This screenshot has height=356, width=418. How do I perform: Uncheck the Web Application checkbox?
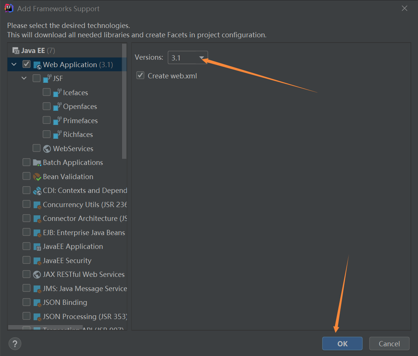coord(26,64)
